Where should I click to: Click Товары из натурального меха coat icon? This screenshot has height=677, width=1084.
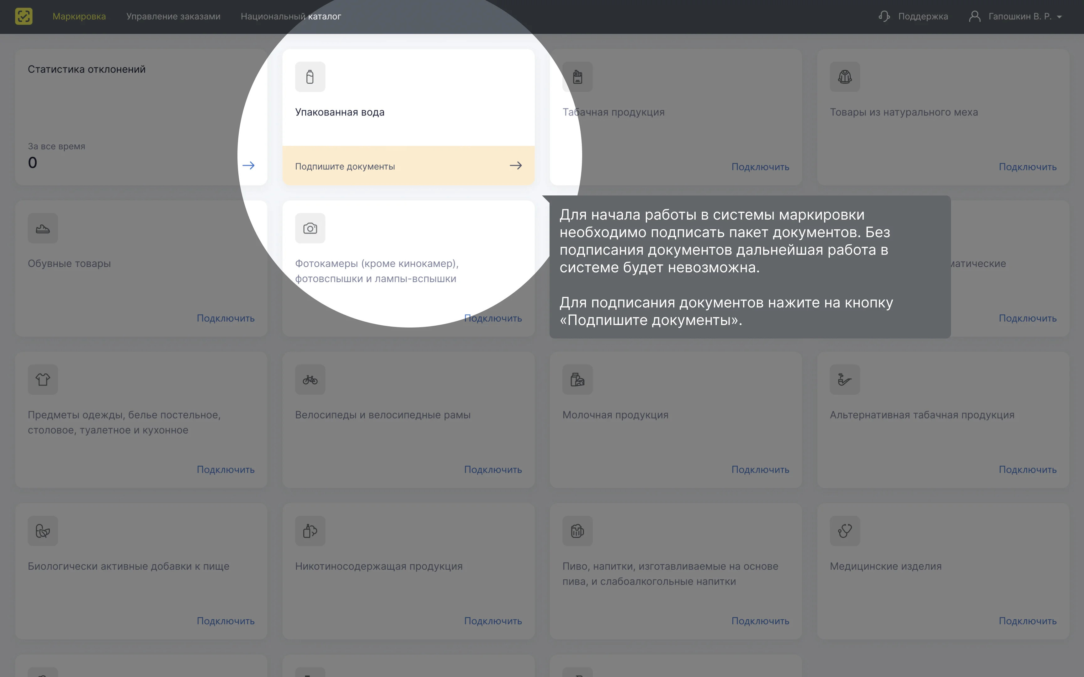point(845,77)
